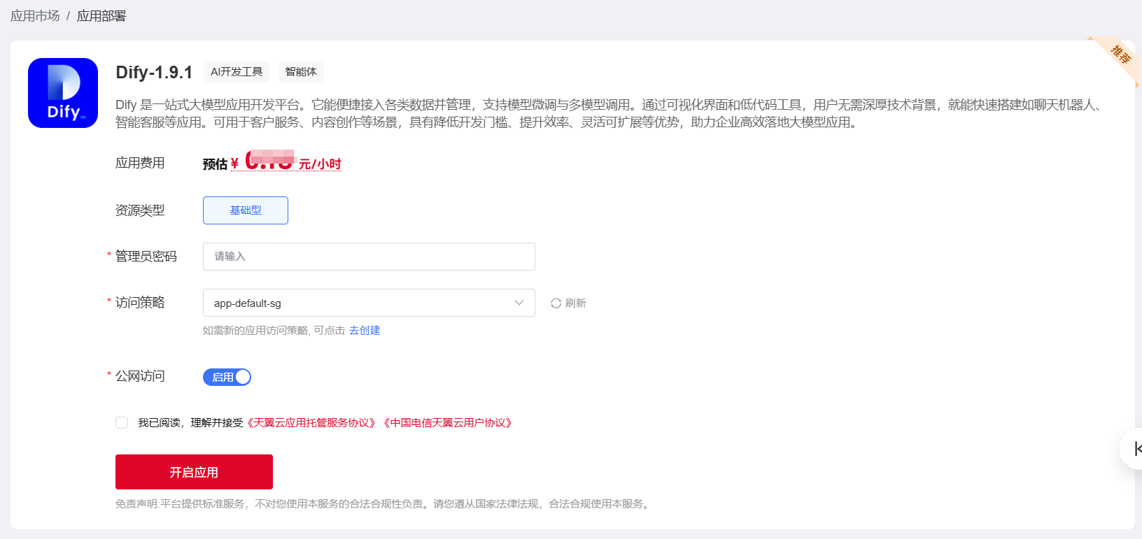Screen dimensions: 1142x539
Task: Check the agreement acceptance checkbox
Action: coord(122,423)
